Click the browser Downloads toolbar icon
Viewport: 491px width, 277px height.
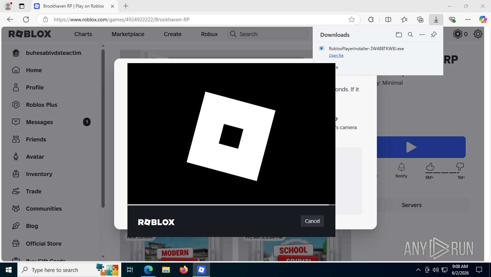point(436,19)
